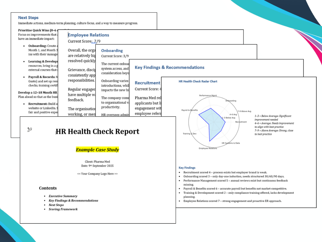This screenshot has width=322, height=242.
Task: Click 'Onboarding scored 3' finding bullet
Action: pos(234,176)
